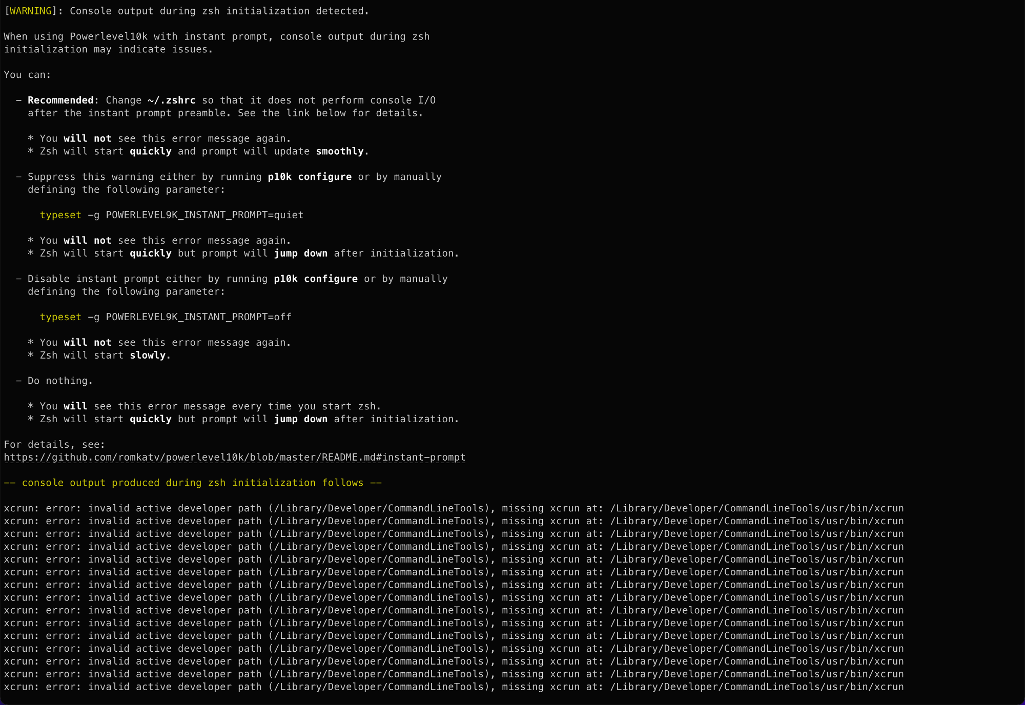Click the bold ~/.zshrc text
1025x705 pixels.
point(171,100)
